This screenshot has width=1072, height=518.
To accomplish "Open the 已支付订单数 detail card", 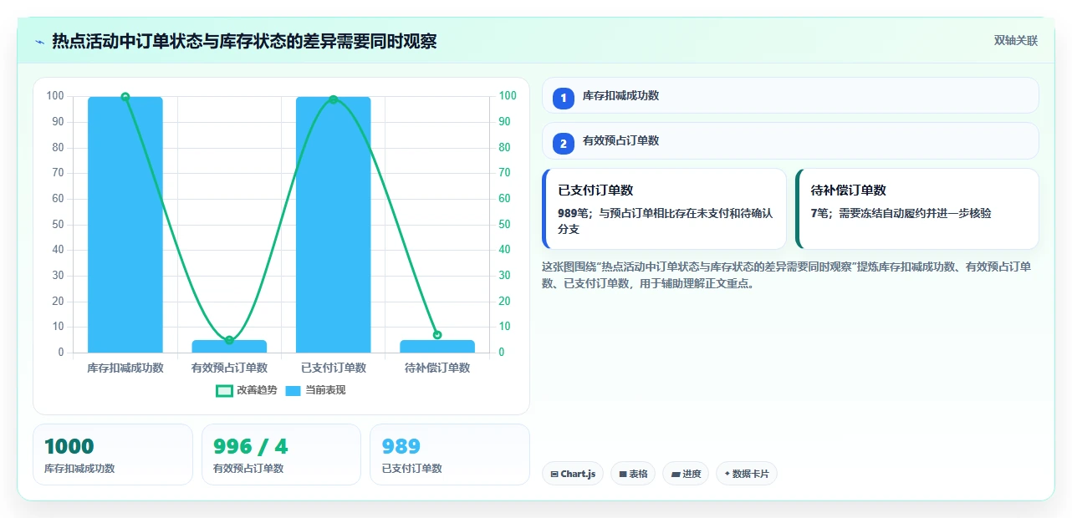I will [665, 209].
